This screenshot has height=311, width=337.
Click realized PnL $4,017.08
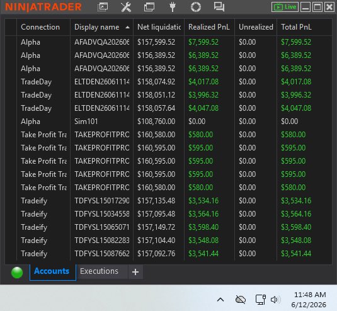[x=203, y=82]
